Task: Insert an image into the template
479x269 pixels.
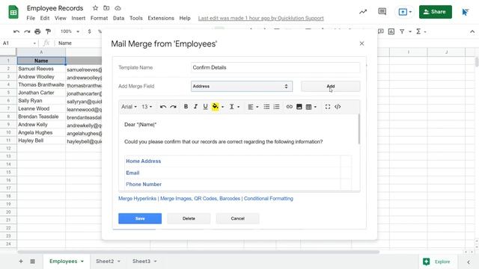Action: coord(299,107)
